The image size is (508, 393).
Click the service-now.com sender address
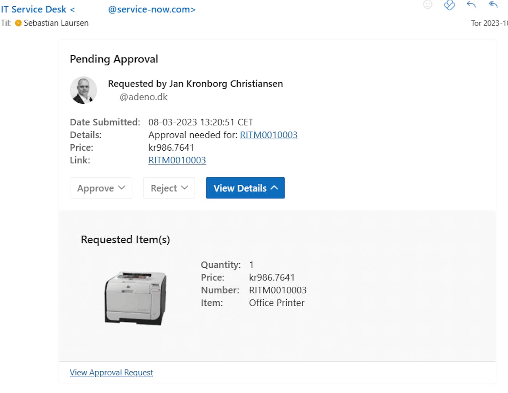151,9
